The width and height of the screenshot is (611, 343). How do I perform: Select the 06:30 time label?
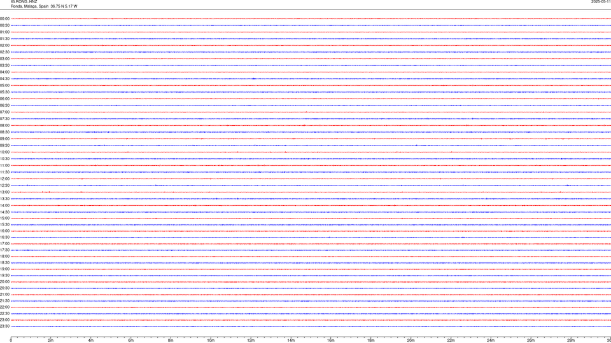pyautogui.click(x=4, y=105)
